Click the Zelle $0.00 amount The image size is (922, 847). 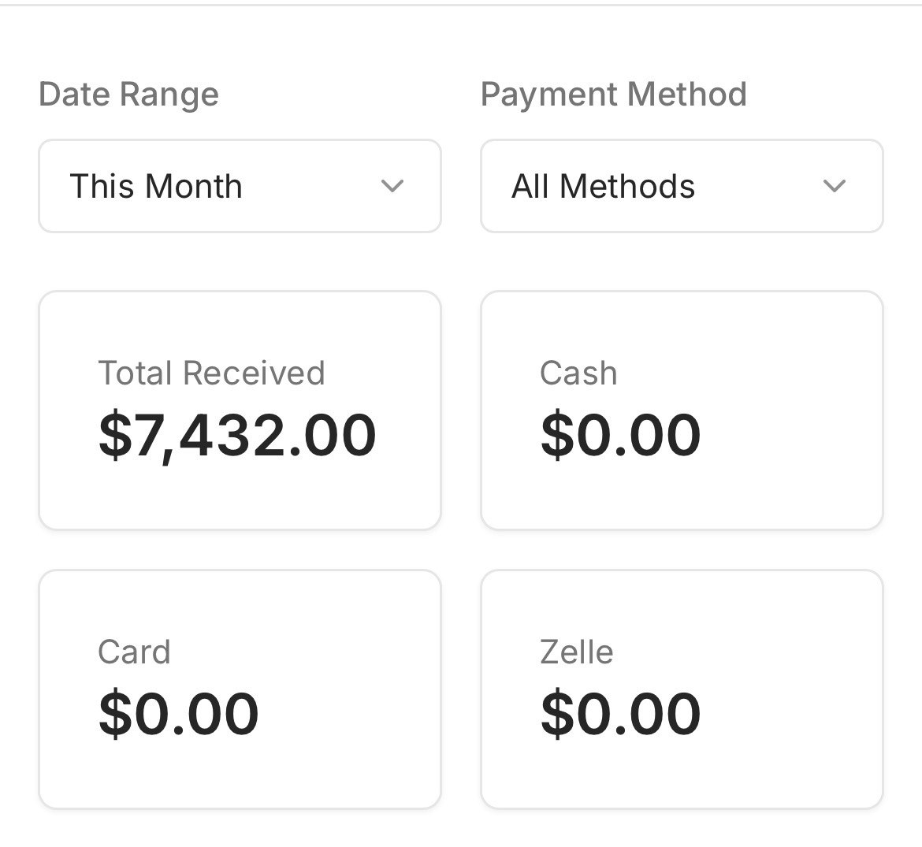tap(620, 714)
